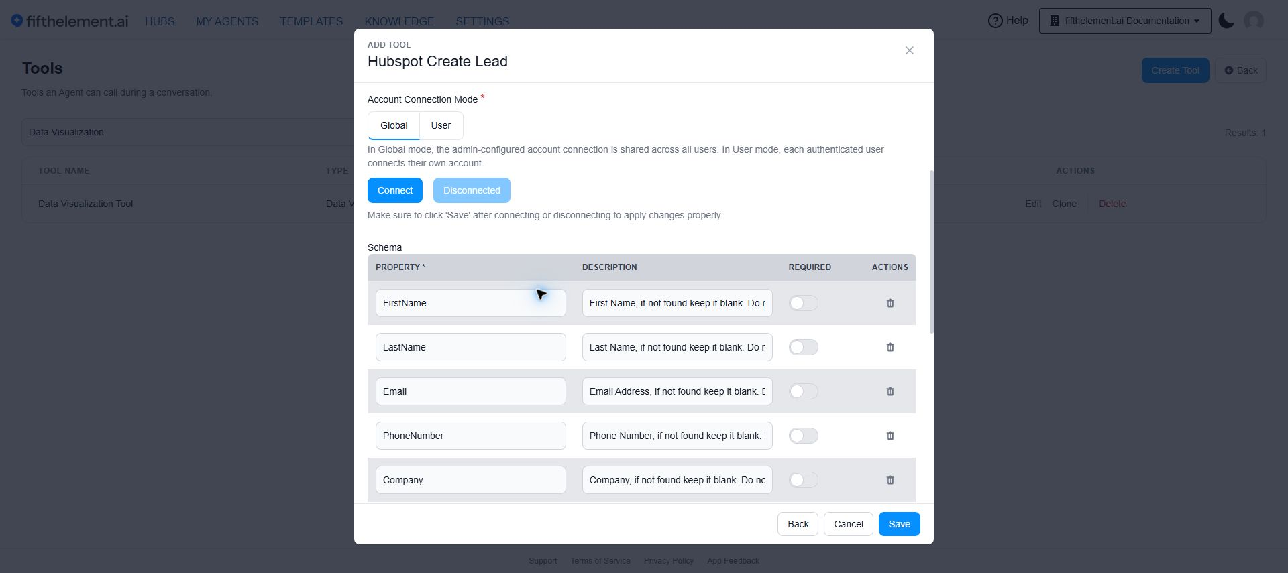
Task: Click the Data Visualization Tool name
Action: pyautogui.click(x=85, y=204)
